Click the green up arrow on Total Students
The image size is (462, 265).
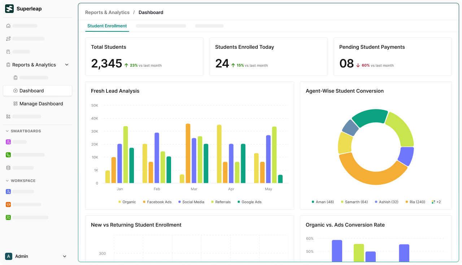(126, 66)
